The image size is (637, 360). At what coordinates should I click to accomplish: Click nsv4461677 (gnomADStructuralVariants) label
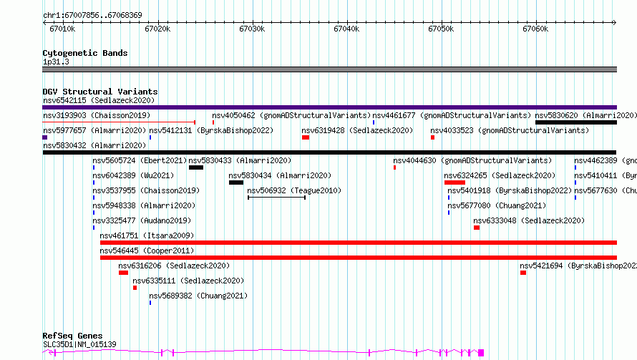[452, 115]
